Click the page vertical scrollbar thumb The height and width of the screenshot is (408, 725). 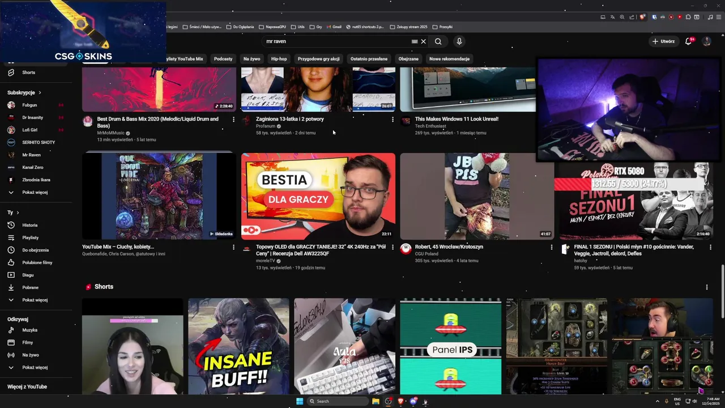722,292
